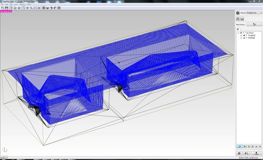Open a file with the folder icon
Screen dimensions: 263x160
[x=3, y=8]
